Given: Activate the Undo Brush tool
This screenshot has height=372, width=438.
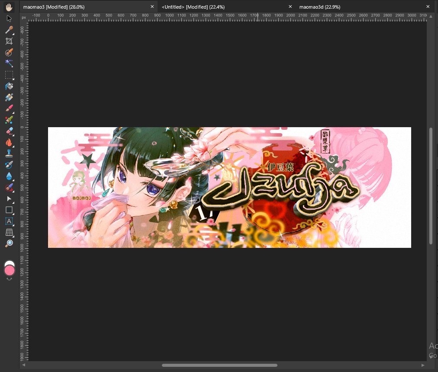Looking at the screenshot, I should [x=9, y=165].
